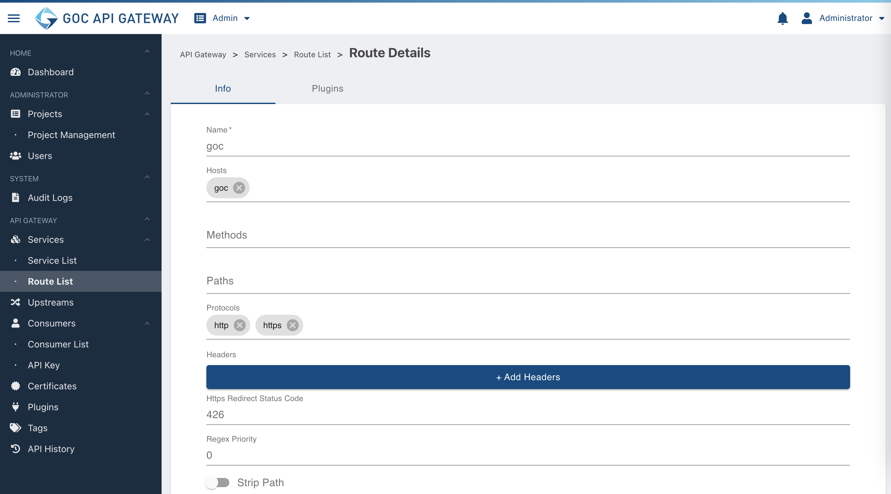
Task: Remove the http protocol chip
Action: (x=240, y=325)
